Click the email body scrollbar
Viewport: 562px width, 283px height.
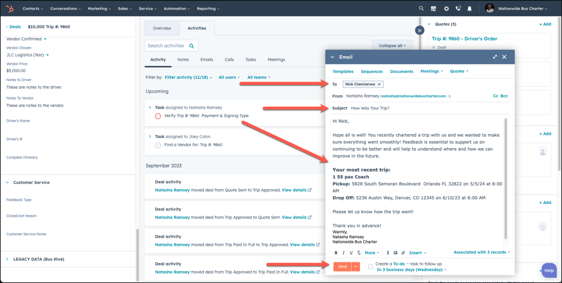[506, 178]
